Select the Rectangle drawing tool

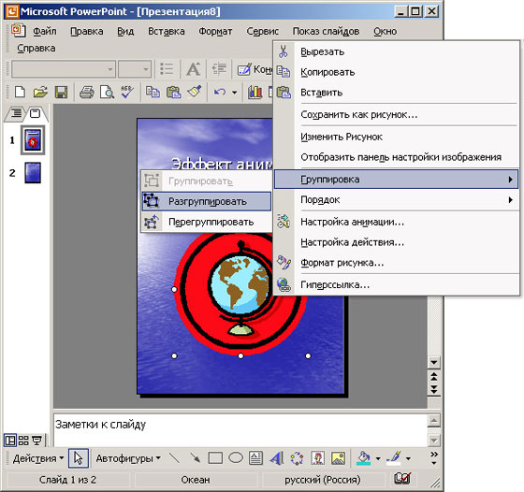[x=215, y=458]
